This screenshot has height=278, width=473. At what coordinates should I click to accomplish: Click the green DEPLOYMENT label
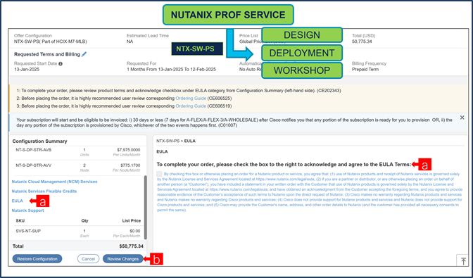pyautogui.click(x=302, y=53)
